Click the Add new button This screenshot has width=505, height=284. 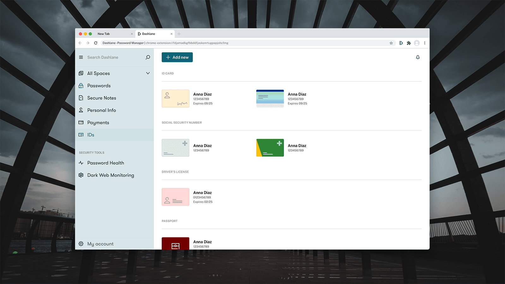point(177,57)
